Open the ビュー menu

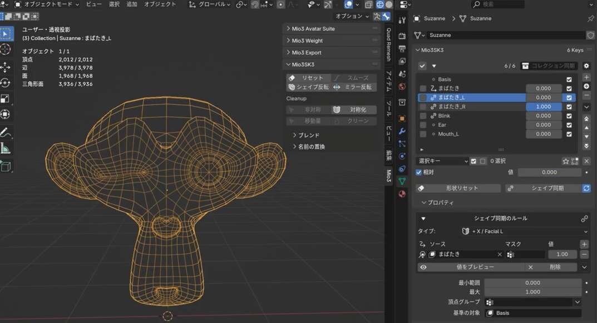93,4
